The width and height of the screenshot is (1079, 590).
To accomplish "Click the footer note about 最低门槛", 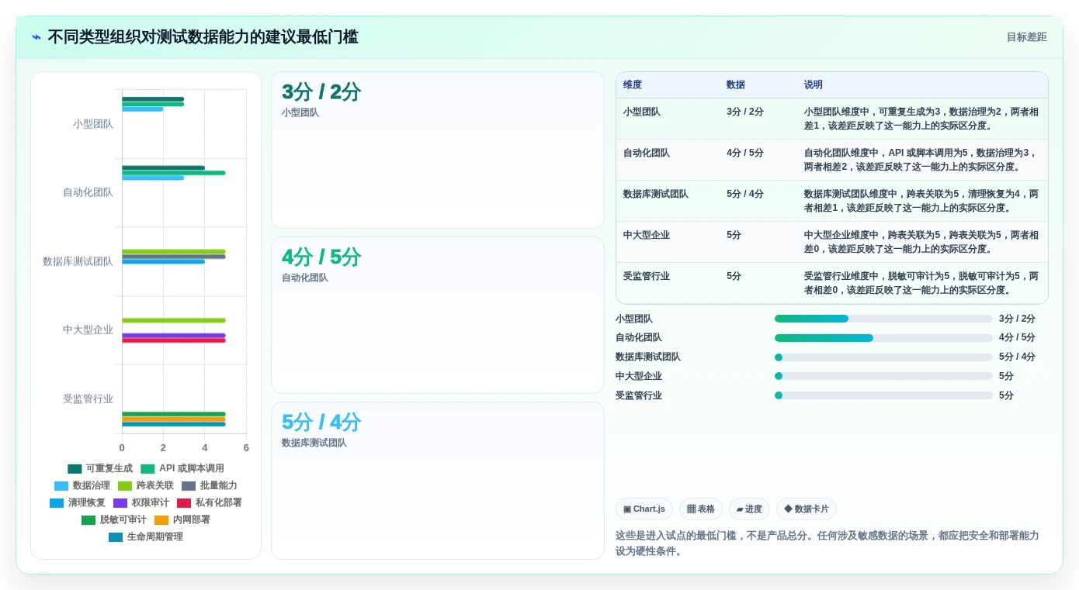I will pos(827,543).
